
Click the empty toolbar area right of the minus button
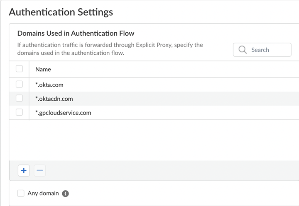click(x=166, y=170)
